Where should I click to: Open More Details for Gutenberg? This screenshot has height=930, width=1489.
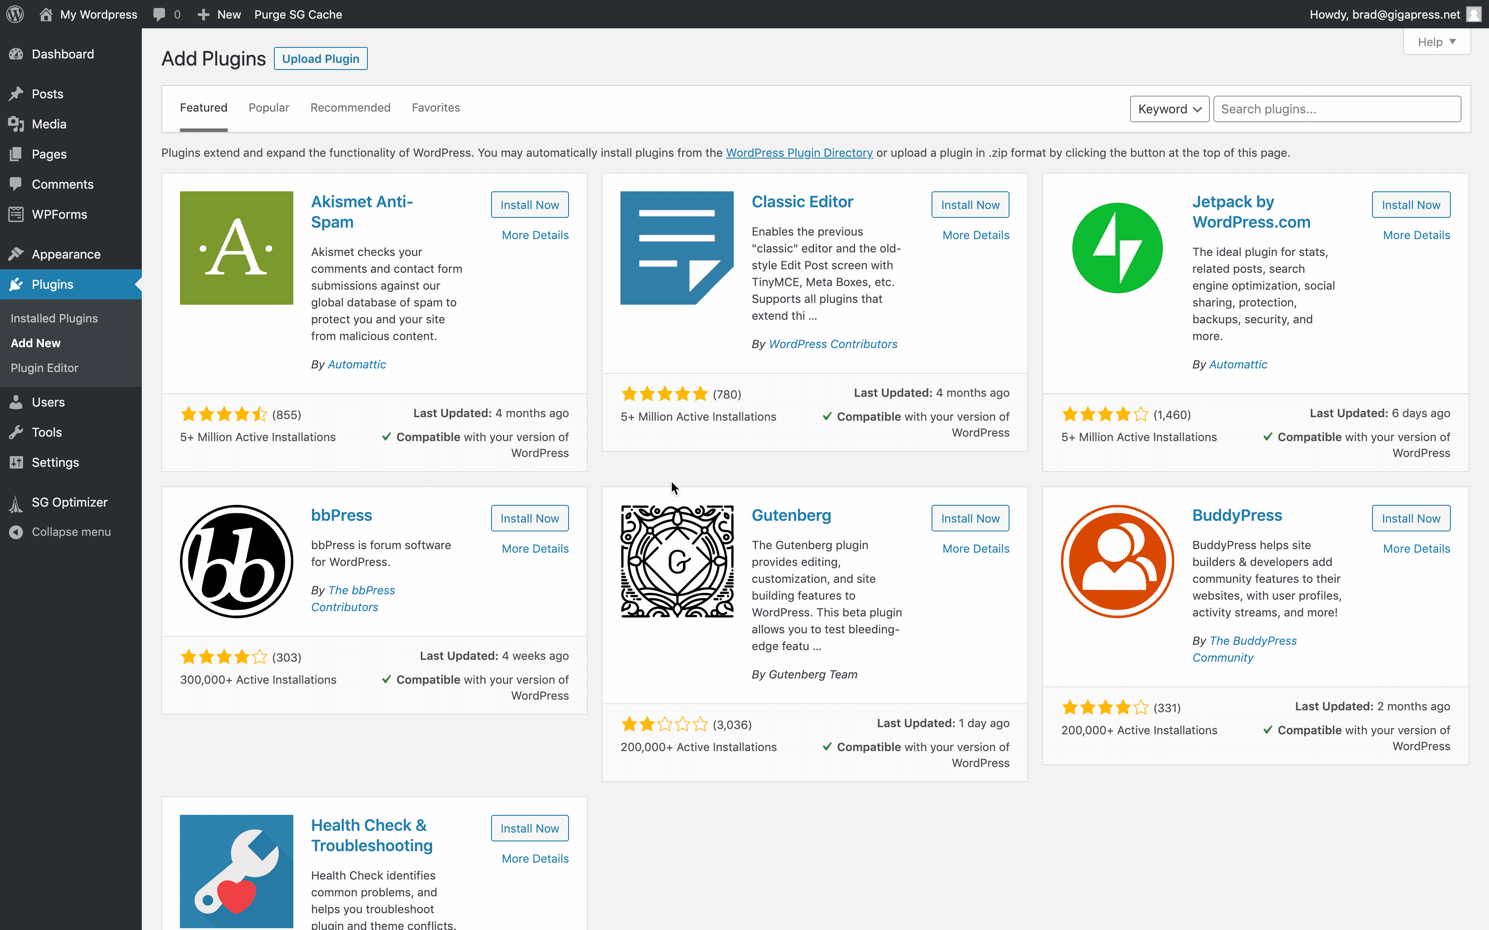(976, 549)
